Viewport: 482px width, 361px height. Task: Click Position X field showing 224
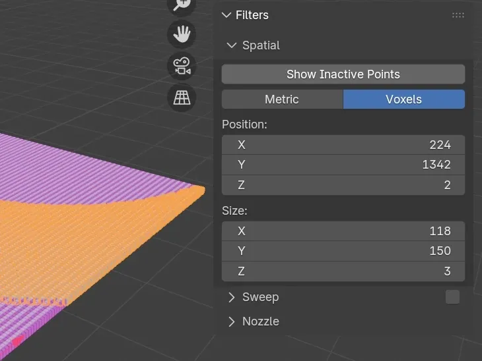pos(343,144)
